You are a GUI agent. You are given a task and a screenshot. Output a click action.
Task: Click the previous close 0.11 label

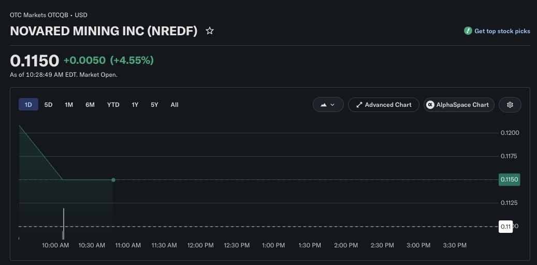click(x=505, y=227)
